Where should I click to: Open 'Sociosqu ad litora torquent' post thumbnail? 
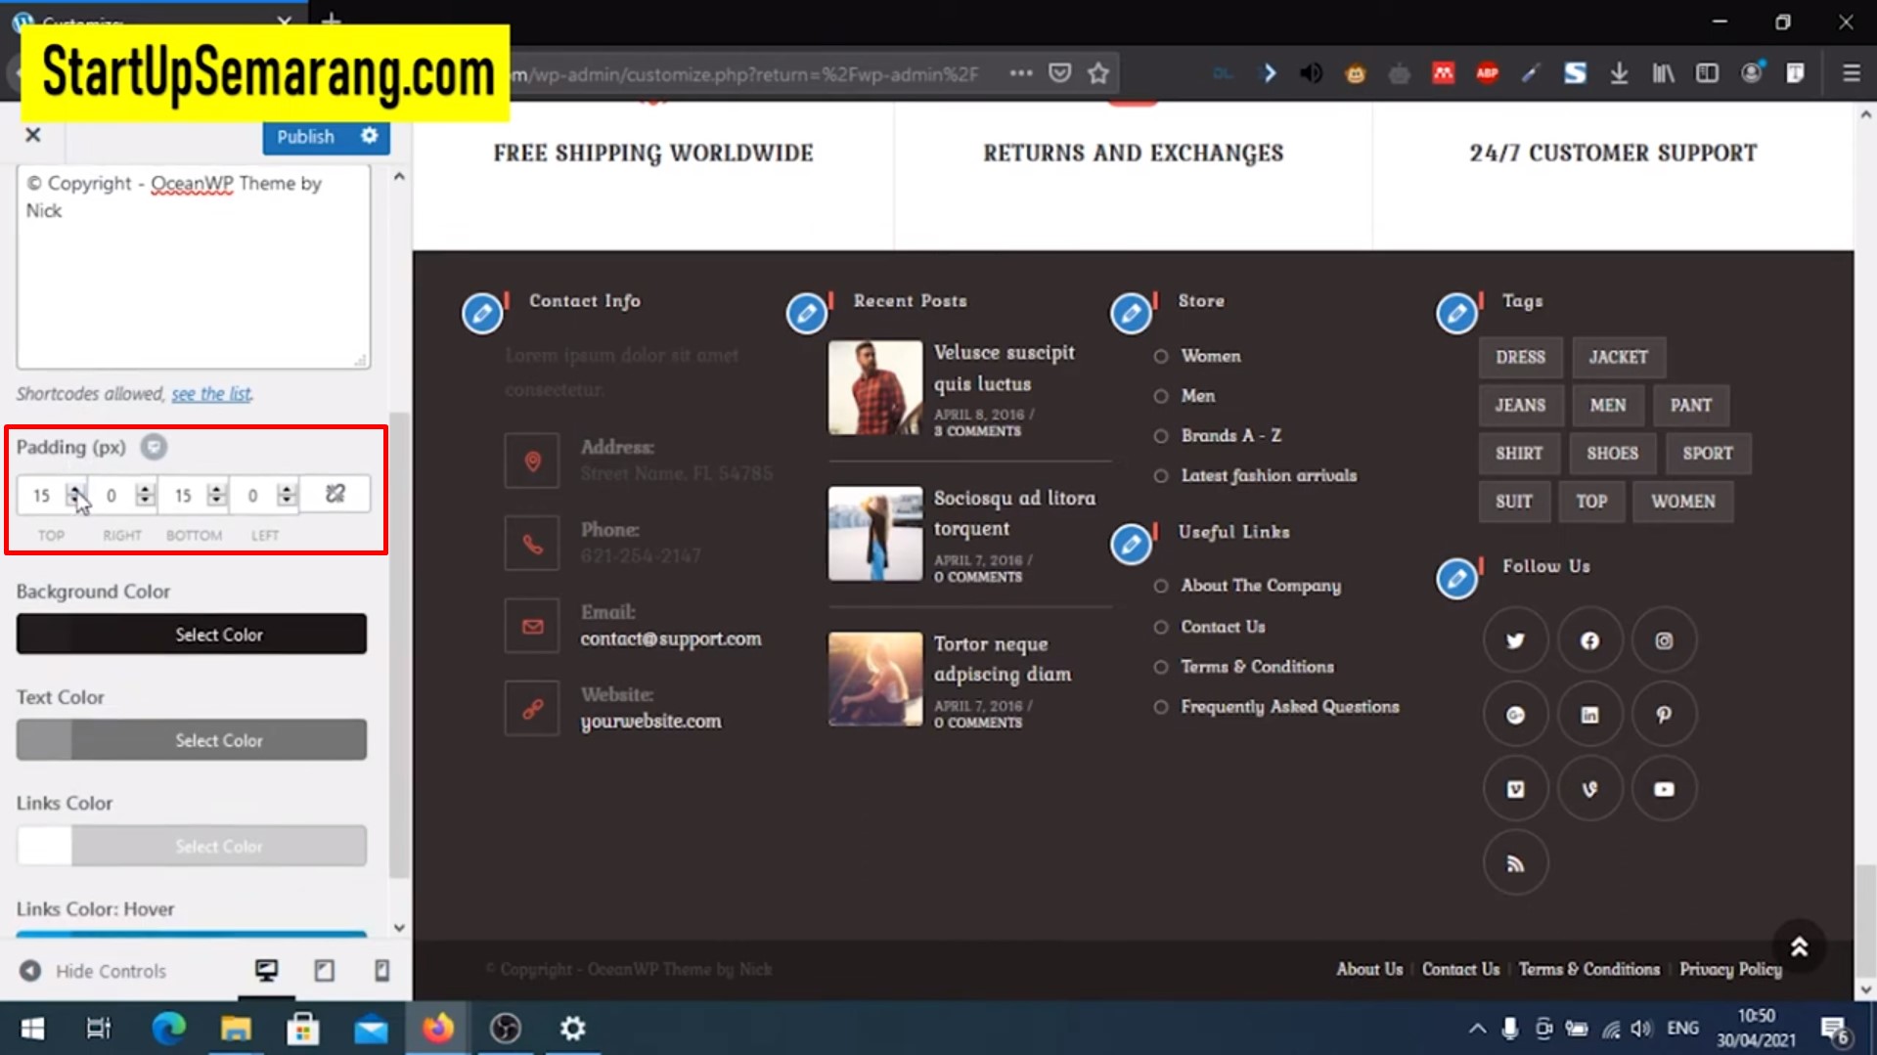click(875, 533)
